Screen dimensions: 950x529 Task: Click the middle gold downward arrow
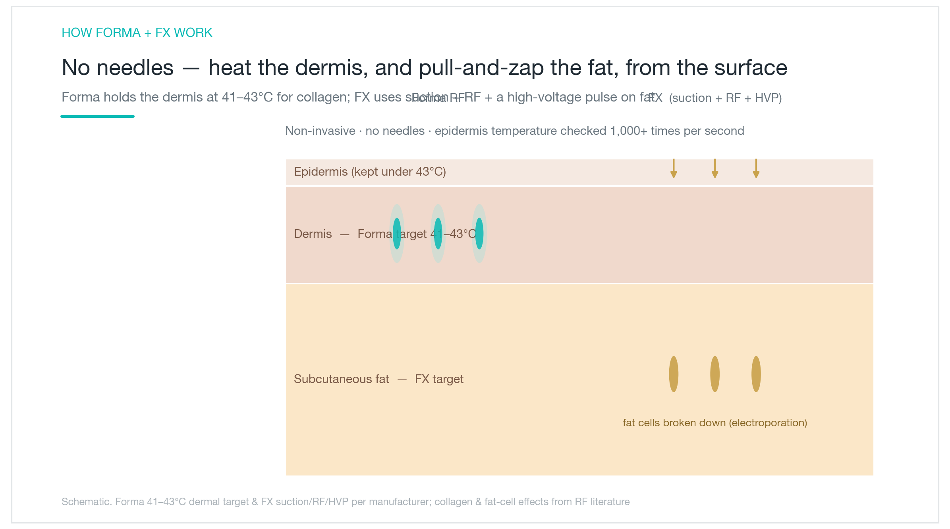tap(715, 168)
